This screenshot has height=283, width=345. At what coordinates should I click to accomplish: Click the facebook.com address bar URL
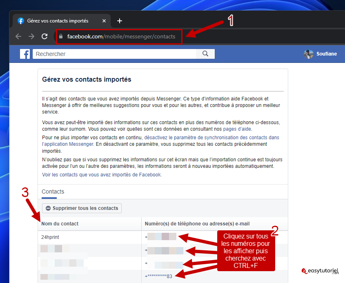pyautogui.click(x=121, y=36)
